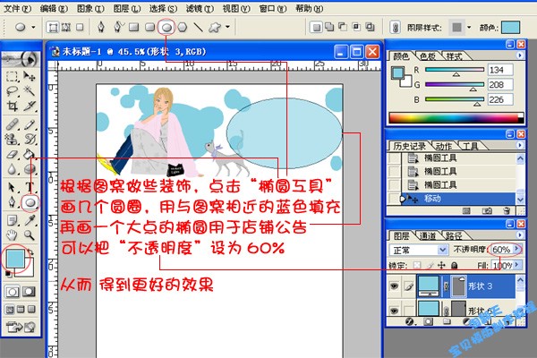
Task: Click the R value field 134
Action: coord(500,70)
